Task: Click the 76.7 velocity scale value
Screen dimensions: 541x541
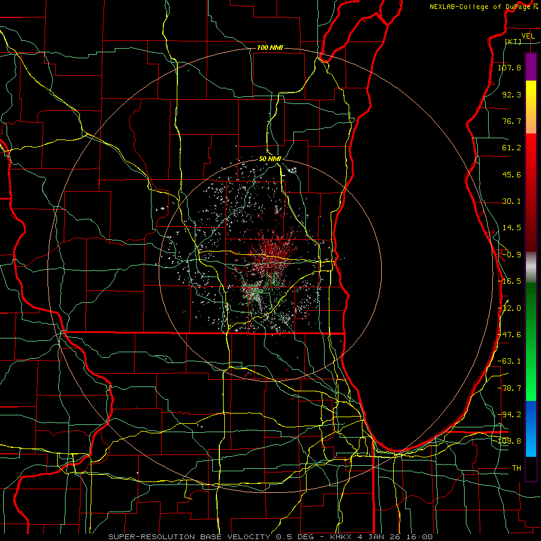Action: point(512,121)
